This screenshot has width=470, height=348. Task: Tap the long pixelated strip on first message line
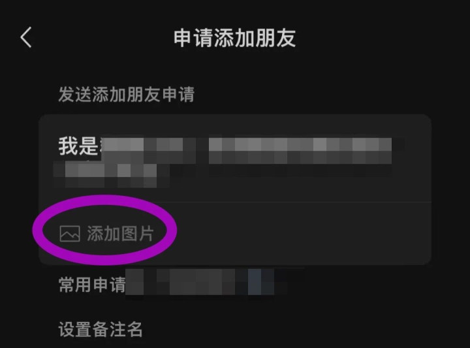[300, 150]
